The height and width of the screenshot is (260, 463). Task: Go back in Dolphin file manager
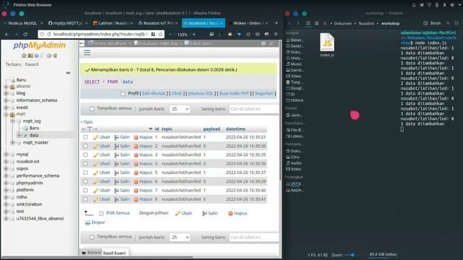289,23
